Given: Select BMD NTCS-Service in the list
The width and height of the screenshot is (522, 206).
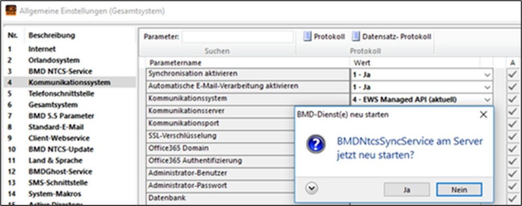Looking at the screenshot, I should 60,71.
